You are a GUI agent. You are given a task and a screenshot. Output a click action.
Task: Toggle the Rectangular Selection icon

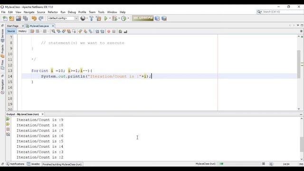74,31
